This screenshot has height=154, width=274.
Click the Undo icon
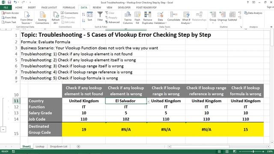click(15, 2)
